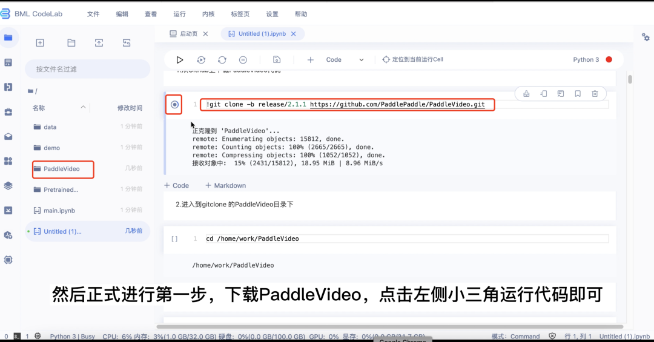This screenshot has height=342, width=654.
Task: Select Untitled (1)... in file list
Action: pos(88,231)
